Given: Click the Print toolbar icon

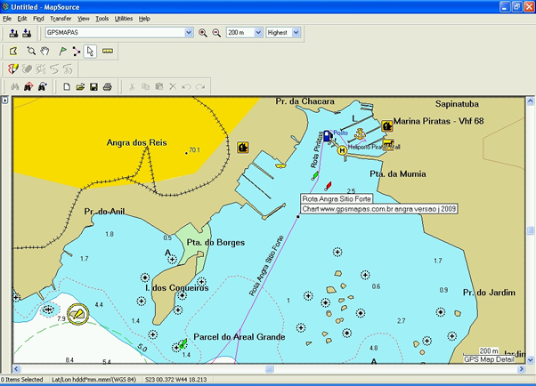Looking at the screenshot, I should [x=107, y=86].
